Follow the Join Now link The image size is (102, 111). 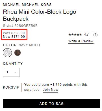click(x=51, y=90)
